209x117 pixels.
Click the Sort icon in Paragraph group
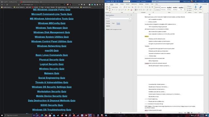pyautogui.click(x=150, y=7)
